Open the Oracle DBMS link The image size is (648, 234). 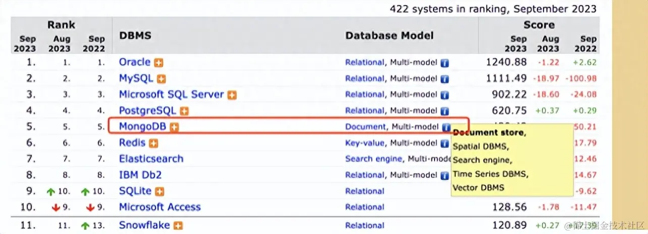(135, 62)
